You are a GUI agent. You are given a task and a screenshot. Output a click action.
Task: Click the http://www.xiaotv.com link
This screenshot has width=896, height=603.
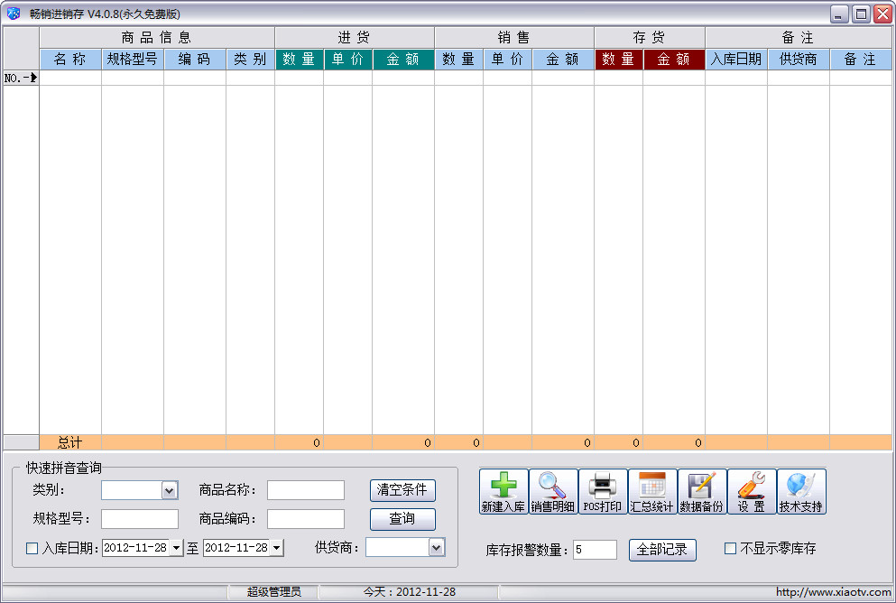[833, 591]
